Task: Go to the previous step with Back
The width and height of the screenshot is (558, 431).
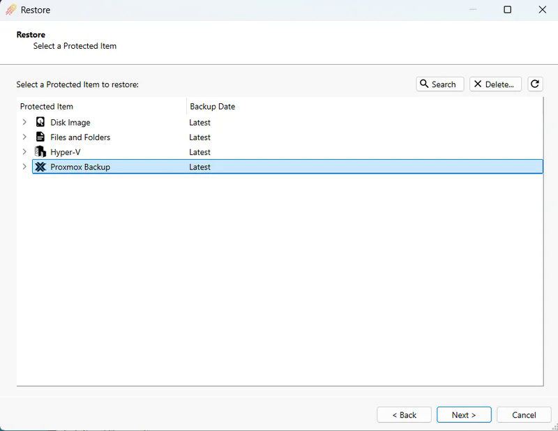Action: click(x=404, y=415)
